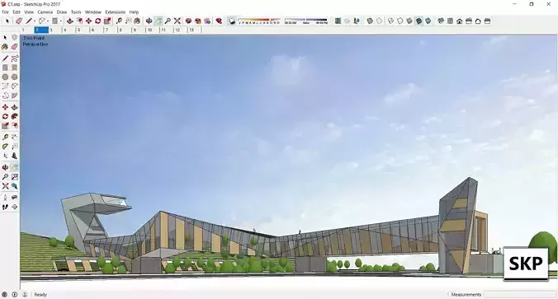Open the Tools menu
This screenshot has height=299, width=558.
pos(76,12)
